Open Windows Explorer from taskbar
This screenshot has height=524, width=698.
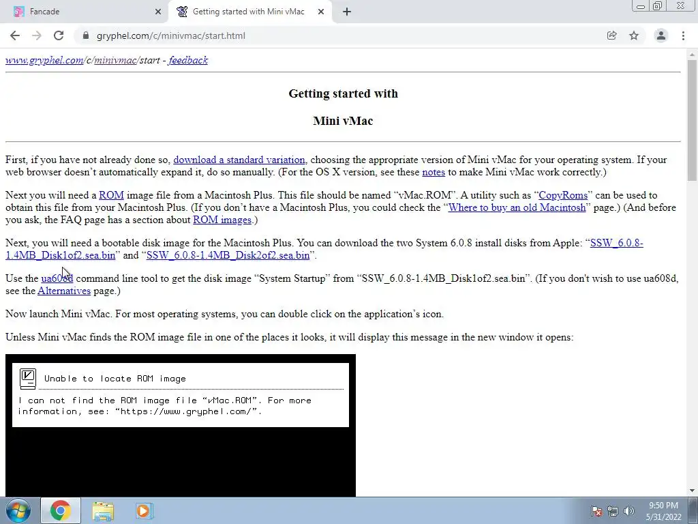point(103,510)
